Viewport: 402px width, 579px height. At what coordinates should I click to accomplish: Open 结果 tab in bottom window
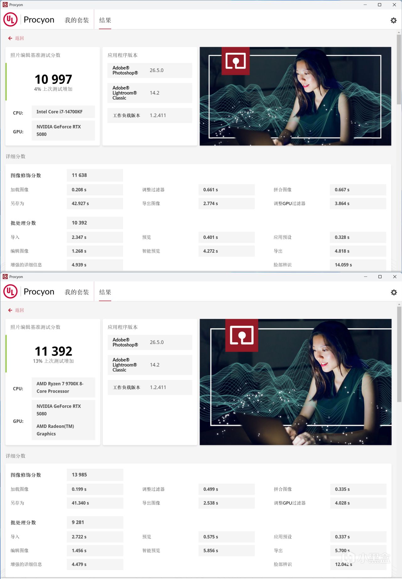105,292
